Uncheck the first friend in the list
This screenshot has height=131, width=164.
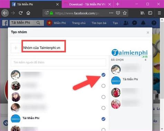103,75
